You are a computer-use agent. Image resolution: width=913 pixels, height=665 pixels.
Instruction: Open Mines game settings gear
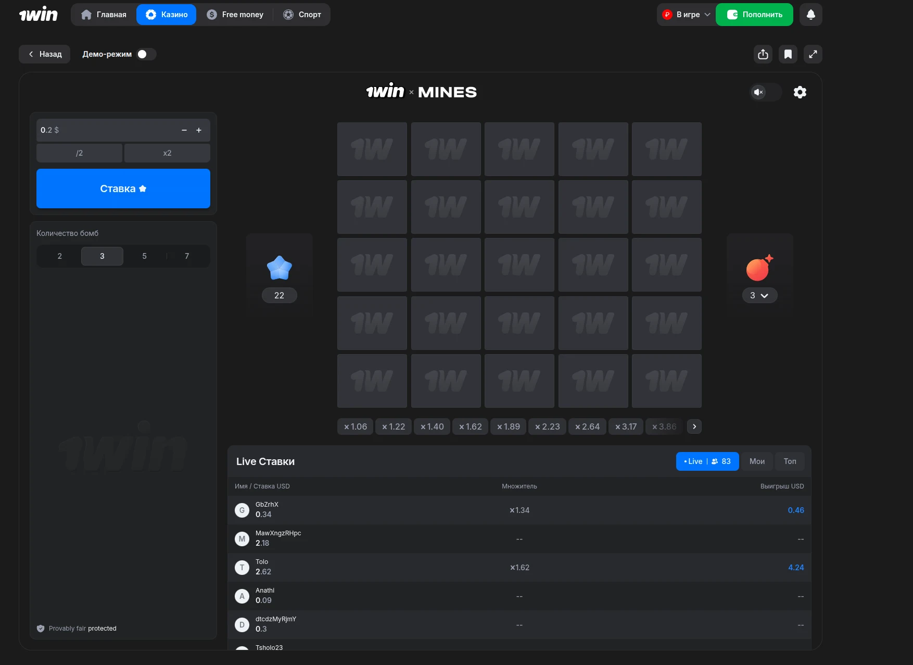(800, 92)
